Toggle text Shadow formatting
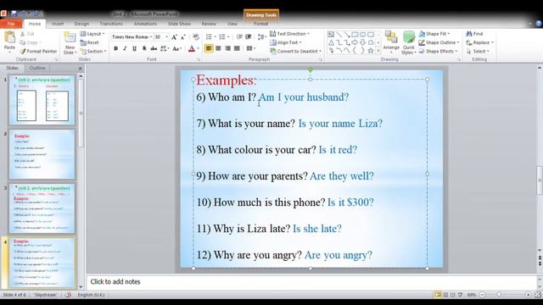 144,49
